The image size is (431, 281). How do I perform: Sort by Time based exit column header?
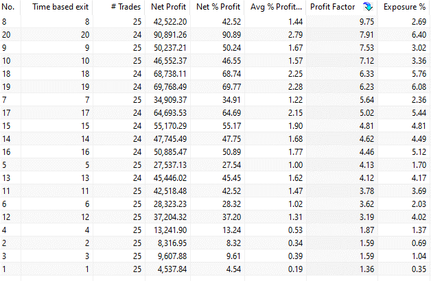[61, 7]
